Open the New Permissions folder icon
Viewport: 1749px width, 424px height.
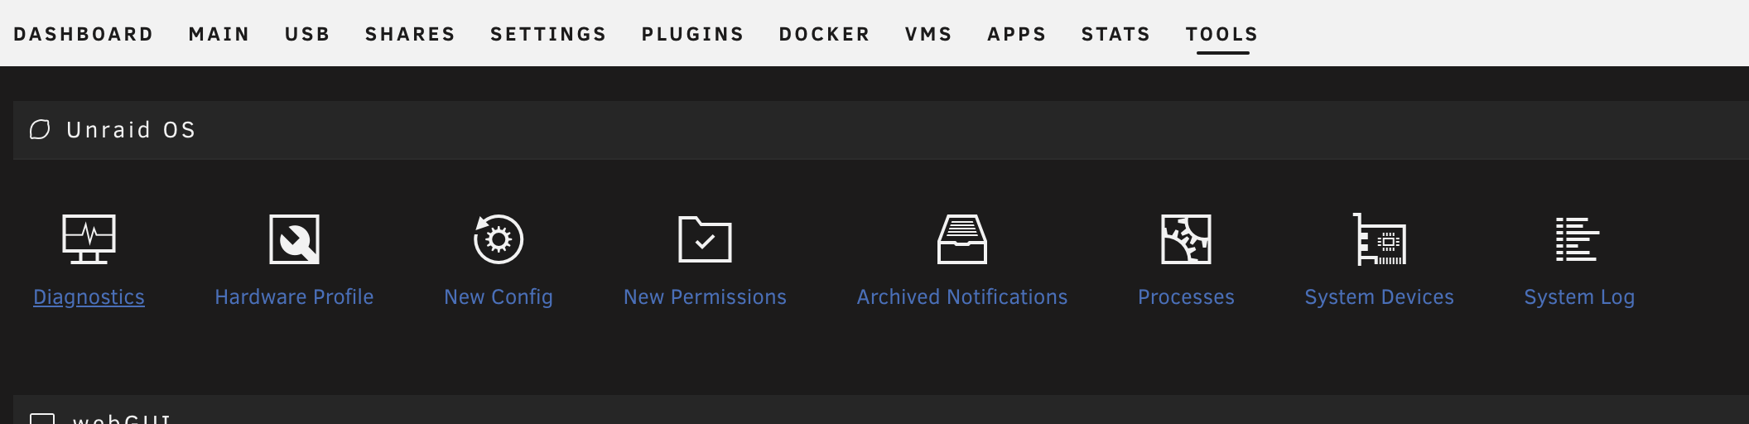click(705, 239)
